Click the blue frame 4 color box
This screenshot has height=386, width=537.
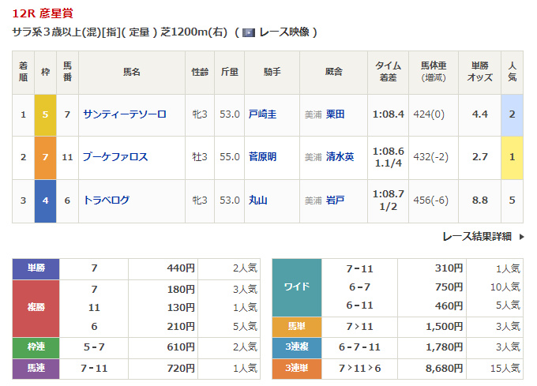(x=45, y=200)
